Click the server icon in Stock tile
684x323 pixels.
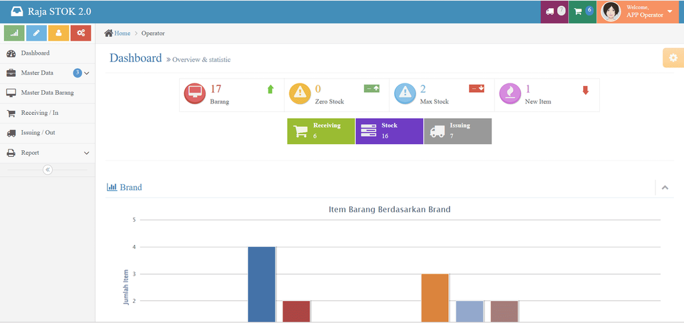(x=369, y=131)
